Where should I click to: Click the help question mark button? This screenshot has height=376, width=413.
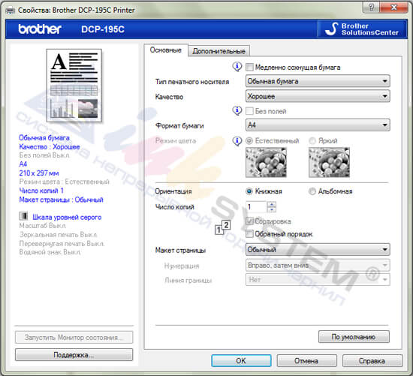click(371, 7)
